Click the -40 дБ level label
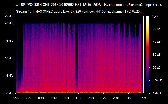The image size is (168, 104). (x=156, y=42)
